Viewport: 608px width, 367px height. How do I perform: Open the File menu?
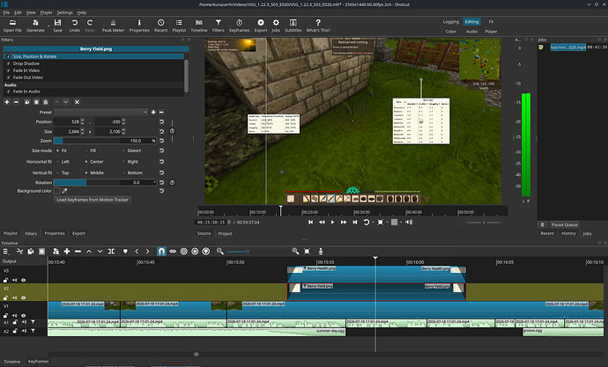(x=6, y=12)
